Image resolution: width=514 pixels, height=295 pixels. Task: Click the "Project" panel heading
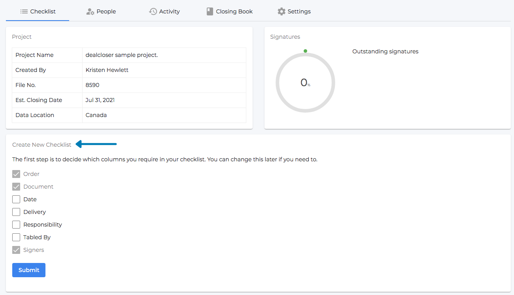pos(22,37)
